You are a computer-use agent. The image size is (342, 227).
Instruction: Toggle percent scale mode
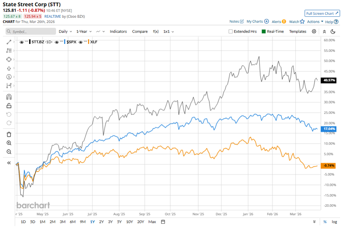click(325, 222)
